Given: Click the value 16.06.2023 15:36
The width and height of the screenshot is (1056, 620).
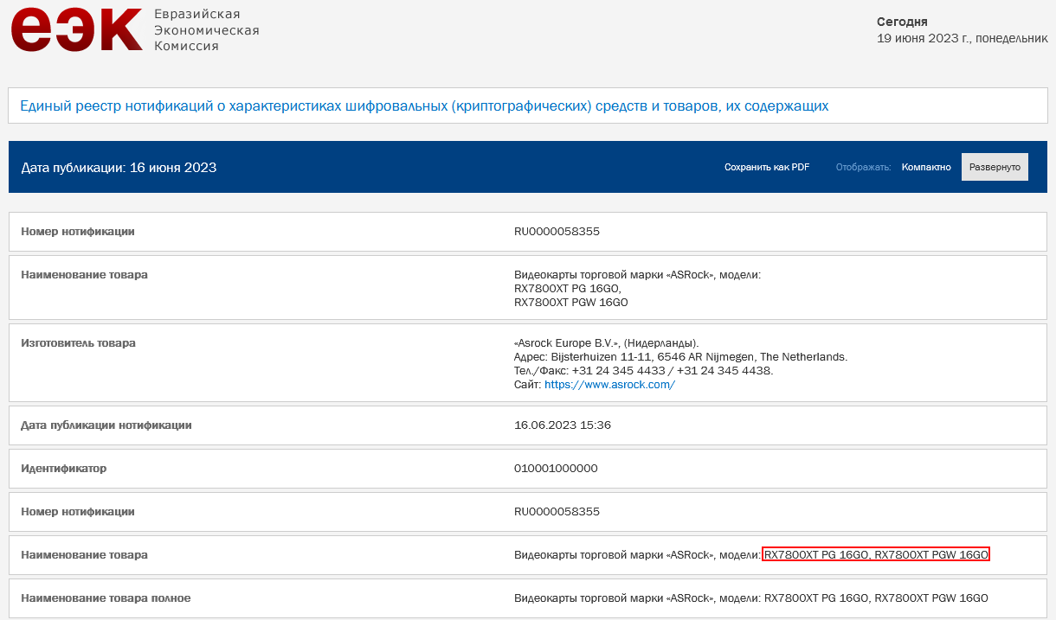Looking at the screenshot, I should coord(563,425).
